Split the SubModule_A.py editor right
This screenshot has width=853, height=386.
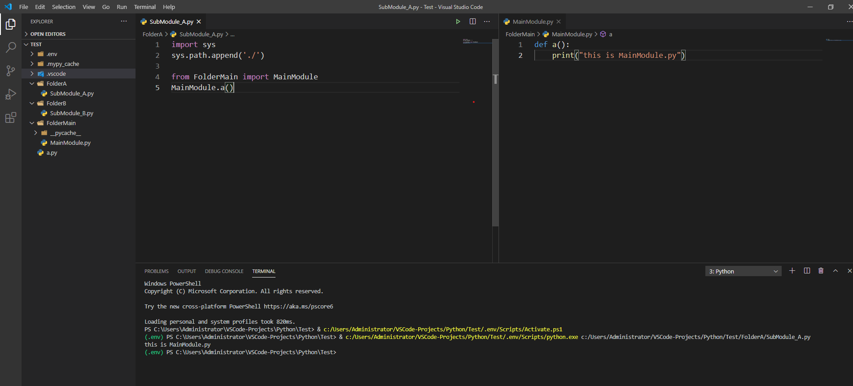click(472, 22)
